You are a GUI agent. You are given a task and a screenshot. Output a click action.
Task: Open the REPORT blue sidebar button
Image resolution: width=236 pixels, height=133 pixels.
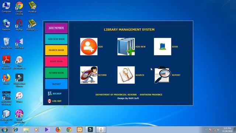pos(56,84)
